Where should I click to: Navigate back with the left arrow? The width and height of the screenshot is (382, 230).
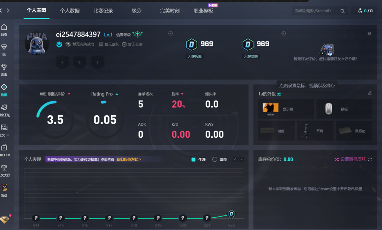point(1,11)
